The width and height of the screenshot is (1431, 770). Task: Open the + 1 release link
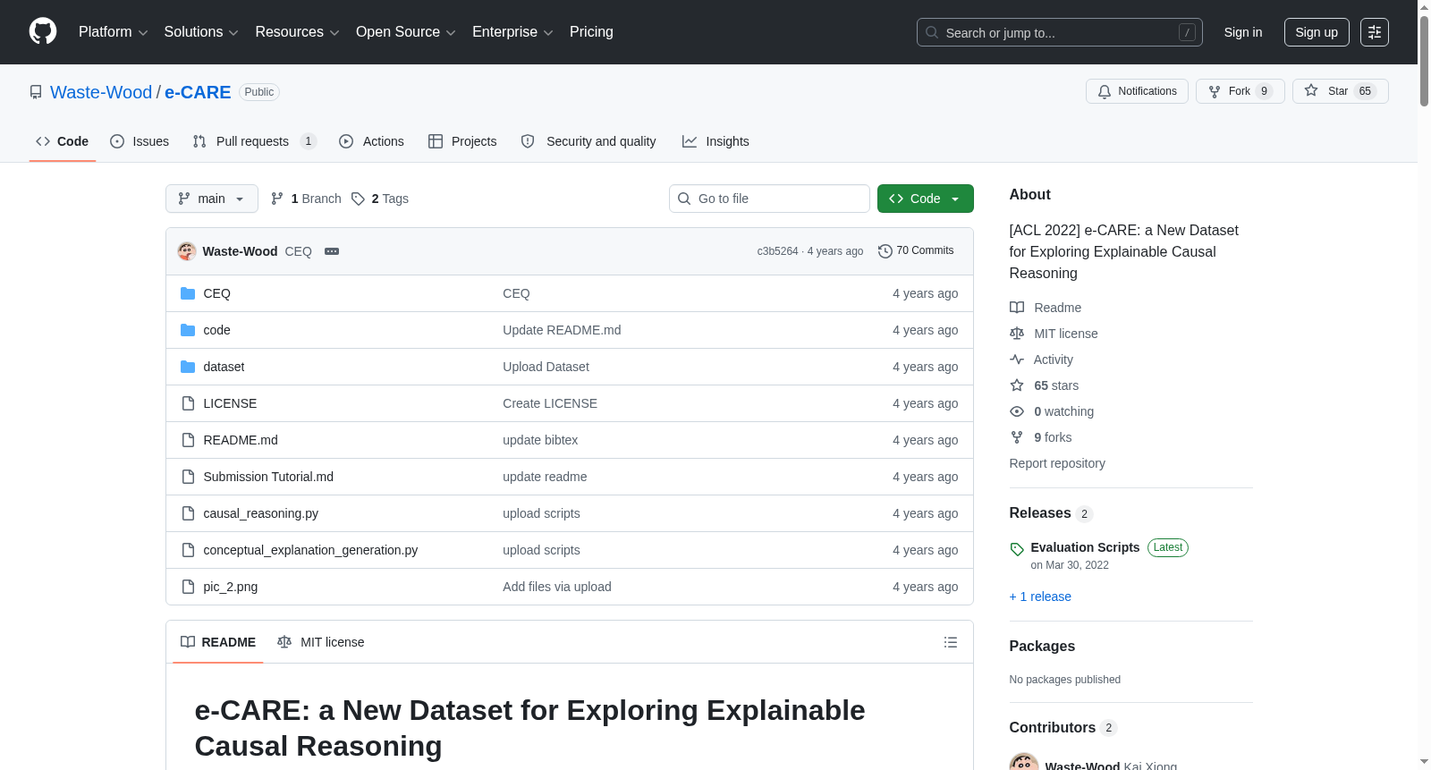(1040, 597)
